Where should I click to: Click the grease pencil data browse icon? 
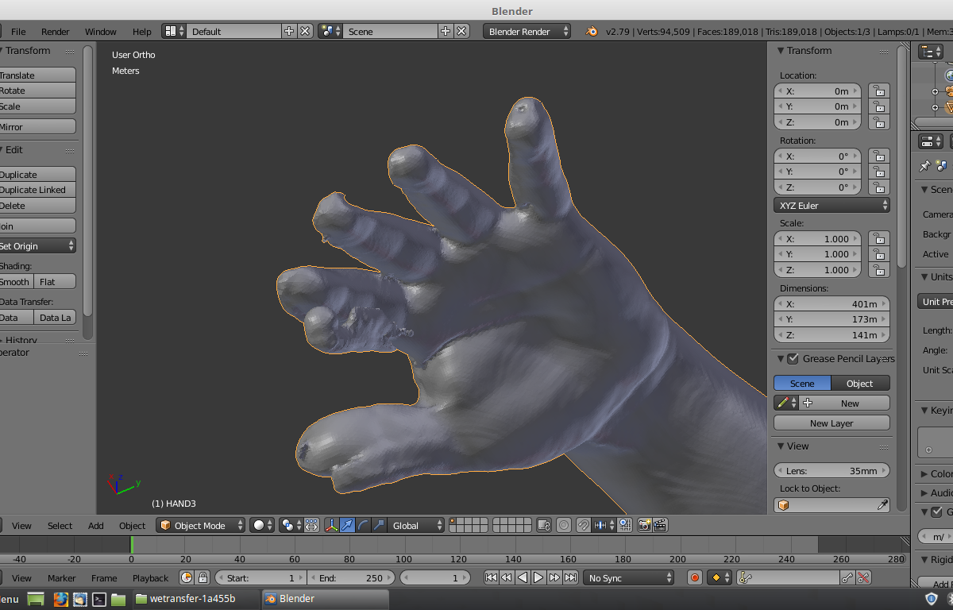pyautogui.click(x=786, y=403)
